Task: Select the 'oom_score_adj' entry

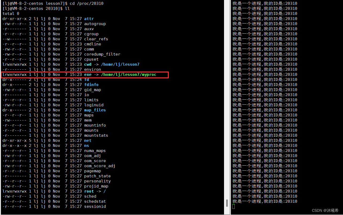Action: point(100,166)
